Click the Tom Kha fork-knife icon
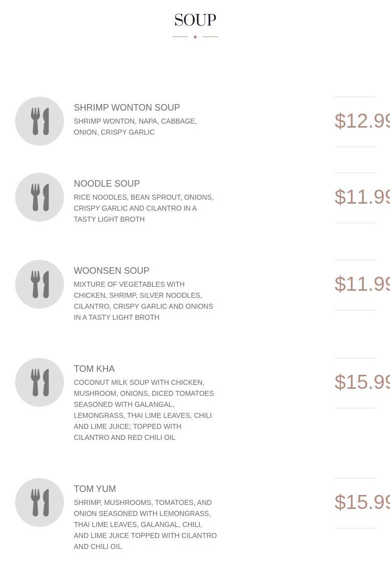This screenshot has width=390, height=563. (40, 382)
